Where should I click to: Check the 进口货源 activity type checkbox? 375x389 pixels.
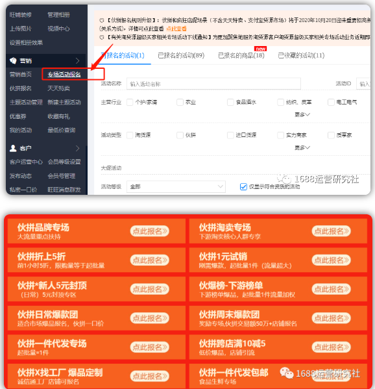click(230, 135)
